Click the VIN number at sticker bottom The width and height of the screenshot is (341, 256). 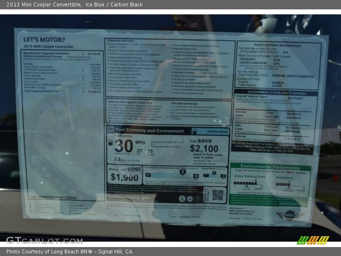(x=53, y=197)
